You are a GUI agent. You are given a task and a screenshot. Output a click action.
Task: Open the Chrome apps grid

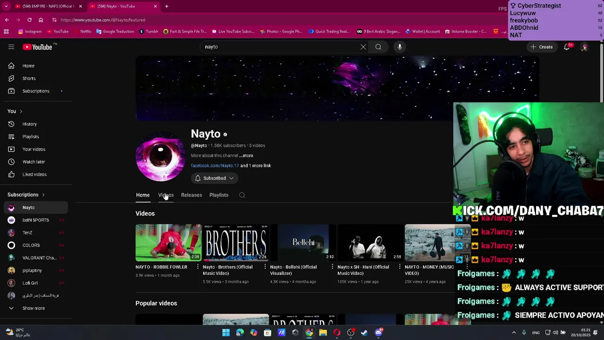[6, 32]
